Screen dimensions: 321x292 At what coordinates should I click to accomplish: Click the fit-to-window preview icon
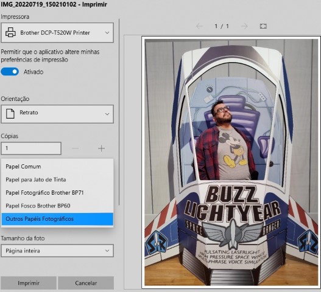pyautogui.click(x=263, y=26)
